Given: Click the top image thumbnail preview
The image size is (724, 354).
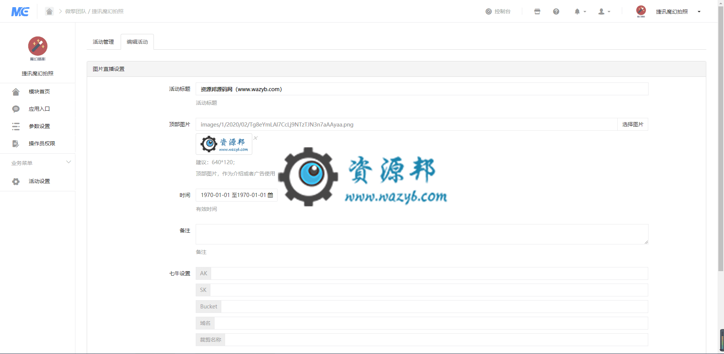Looking at the screenshot, I should [x=224, y=144].
